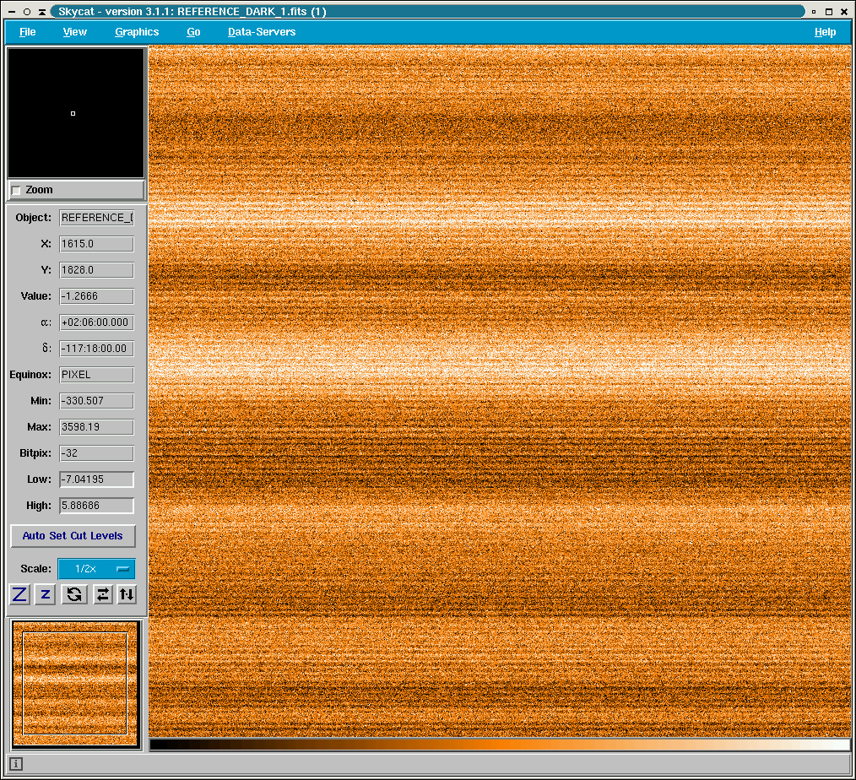The height and width of the screenshot is (780, 856).
Task: Click the Auto Set Cut Levels button
Action: (x=73, y=536)
